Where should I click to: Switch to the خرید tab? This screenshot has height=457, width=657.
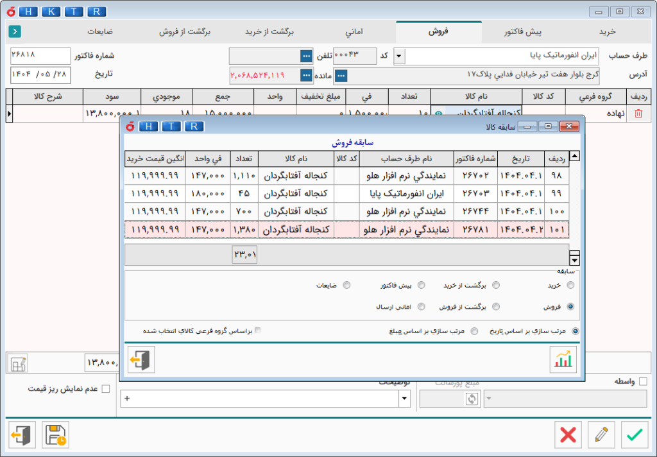(607, 32)
